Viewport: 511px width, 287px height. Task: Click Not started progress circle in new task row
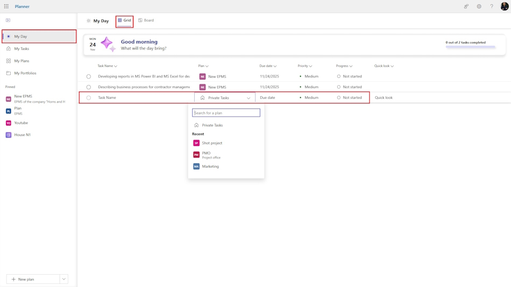click(338, 97)
